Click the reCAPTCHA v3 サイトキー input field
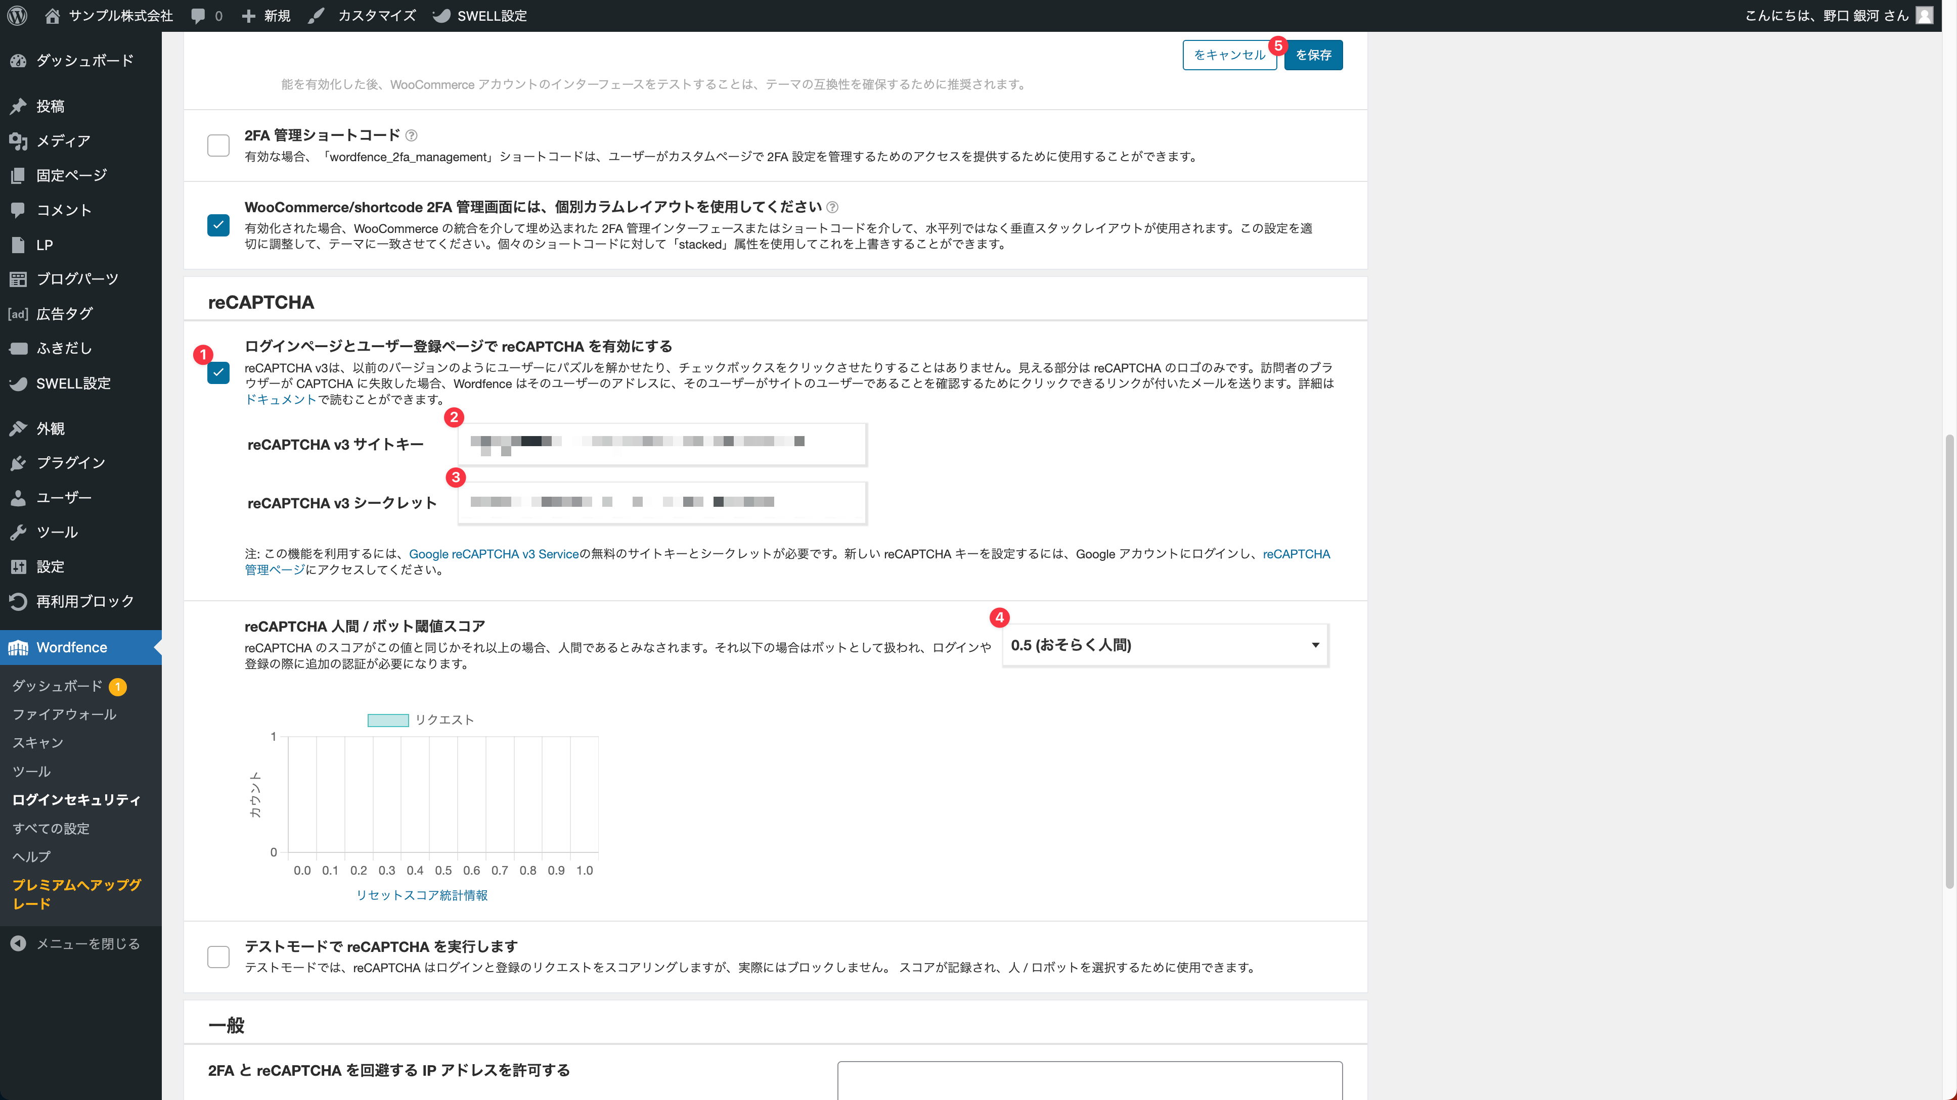This screenshot has height=1100, width=1957. 662,444
